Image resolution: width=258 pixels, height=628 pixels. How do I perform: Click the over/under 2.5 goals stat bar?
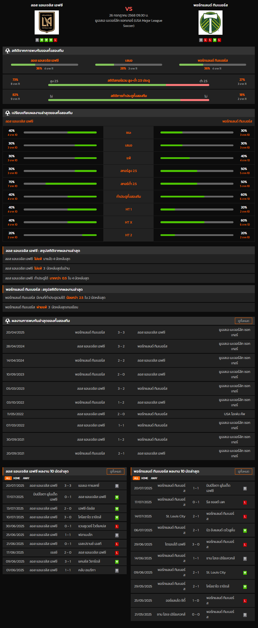[x=129, y=85]
